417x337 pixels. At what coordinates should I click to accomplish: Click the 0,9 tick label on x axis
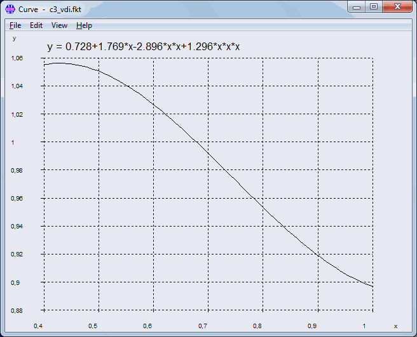pos(312,326)
